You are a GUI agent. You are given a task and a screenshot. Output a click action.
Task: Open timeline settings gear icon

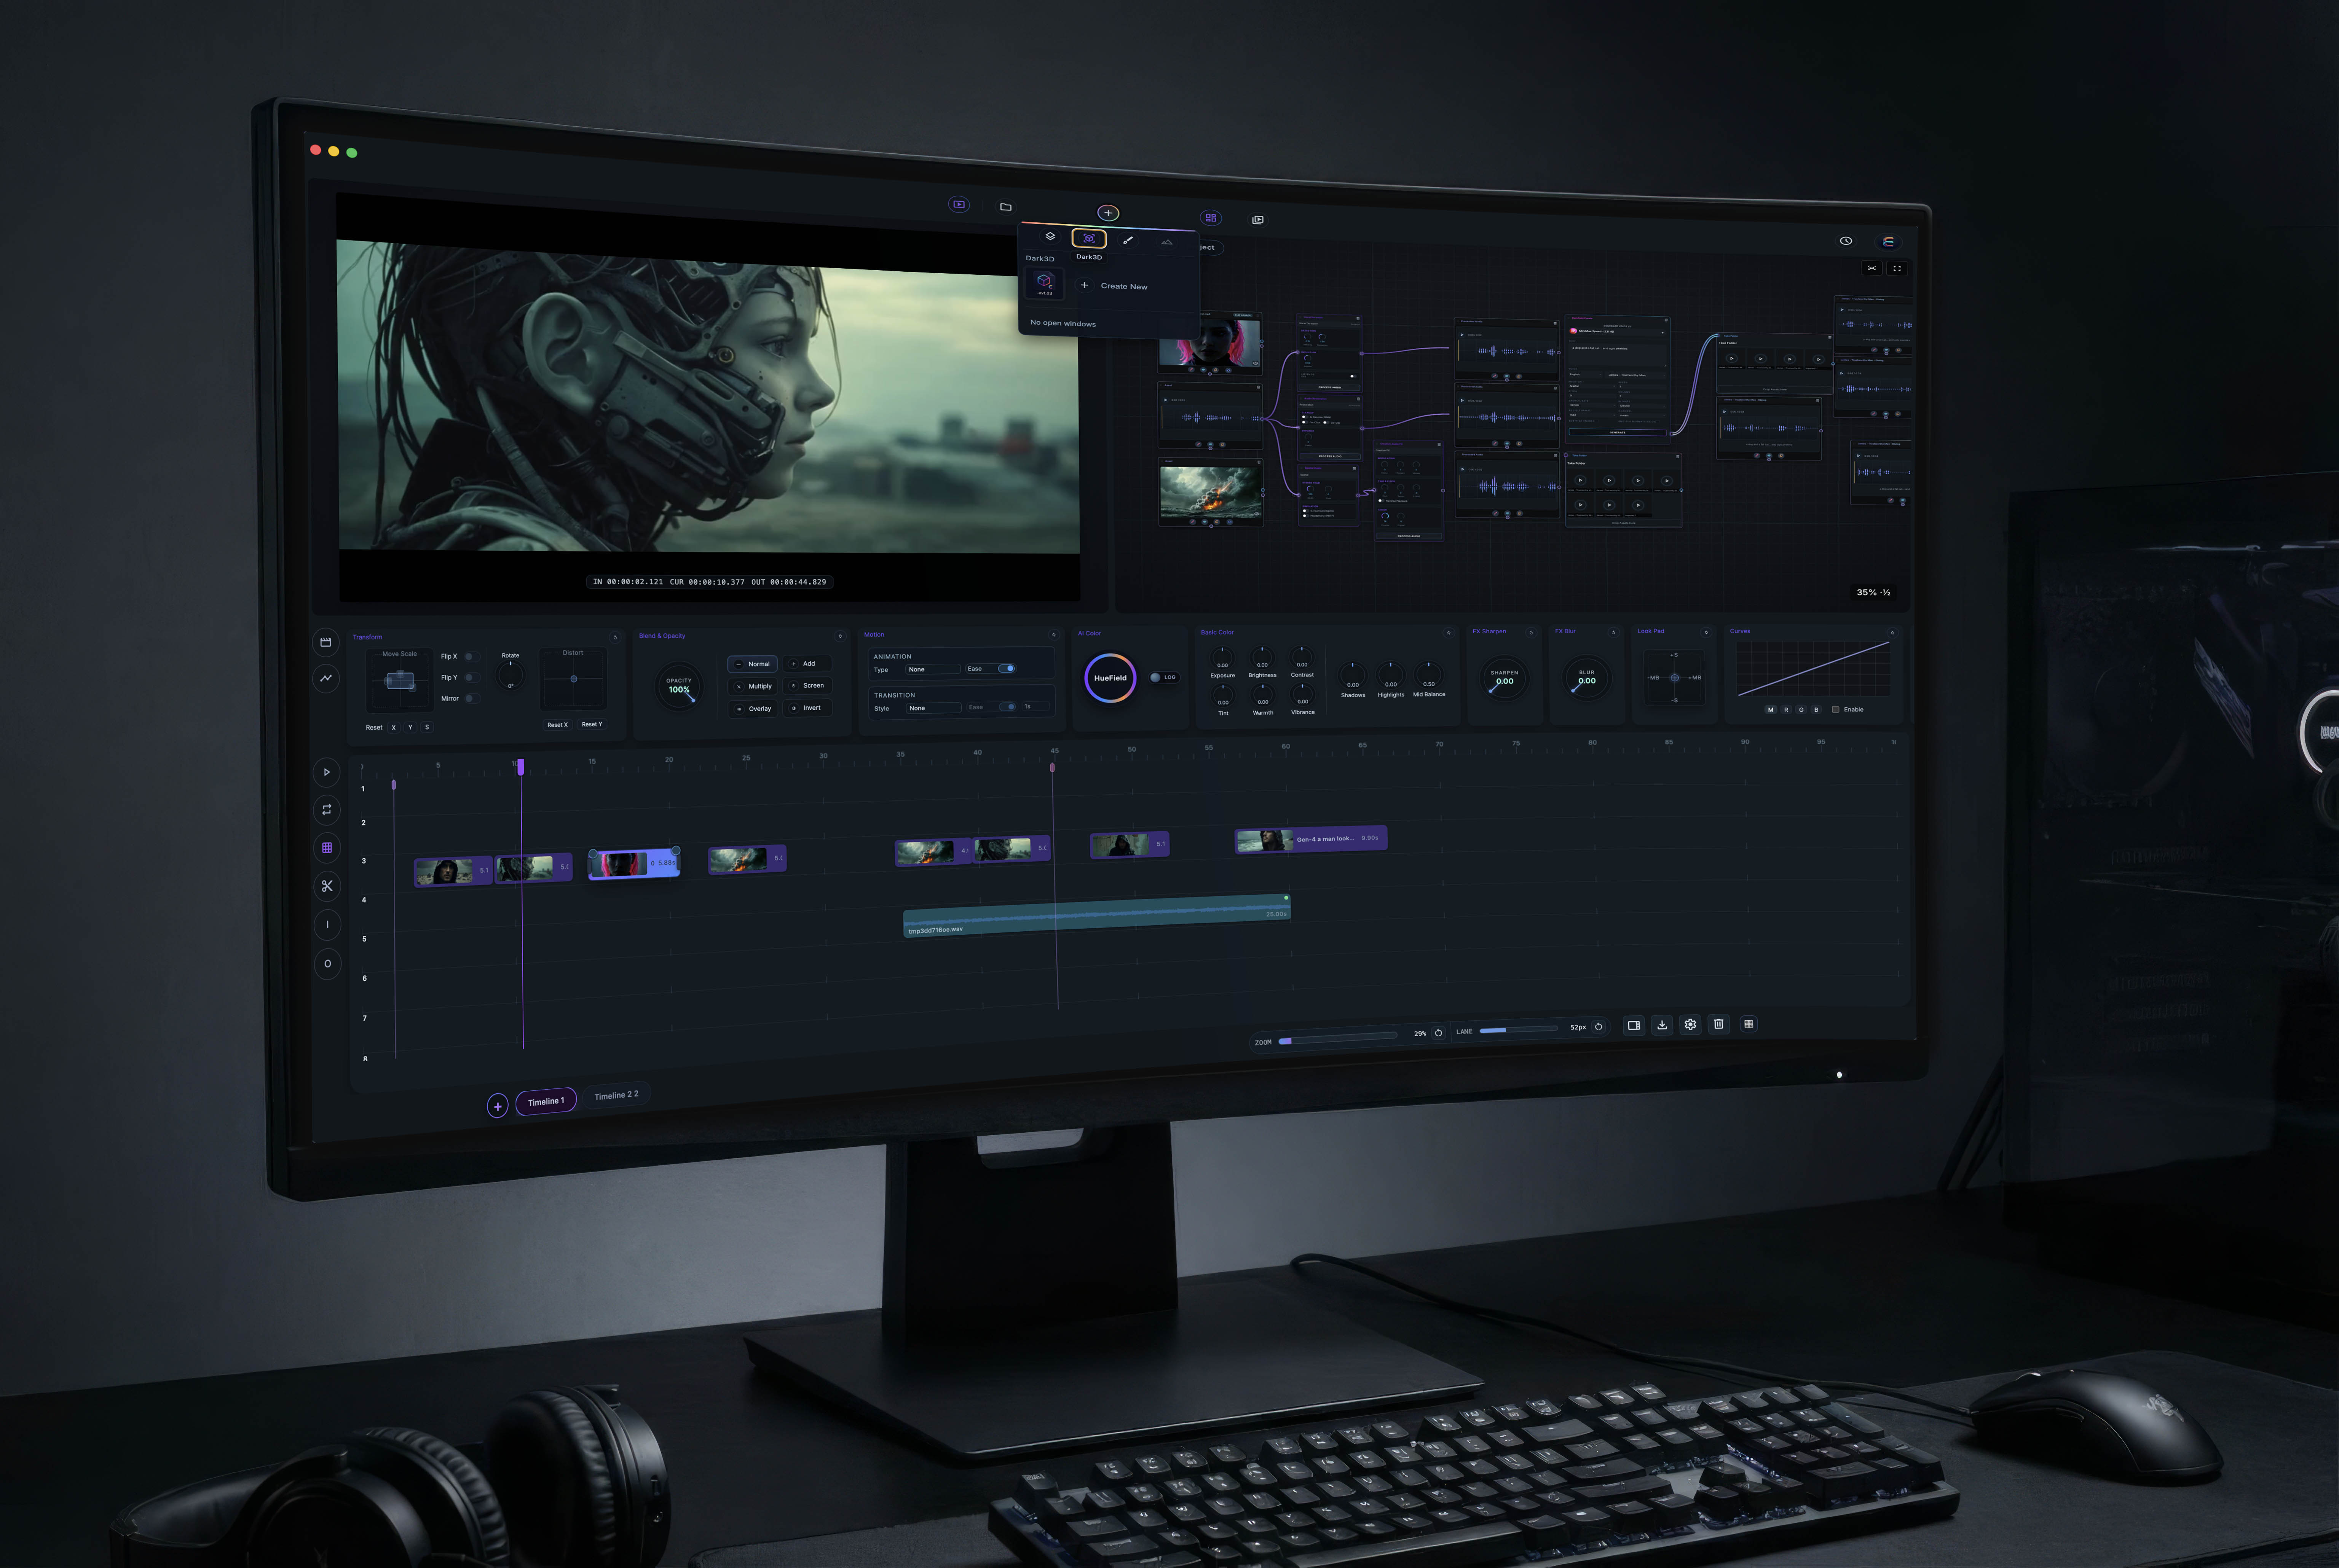tap(1690, 1025)
